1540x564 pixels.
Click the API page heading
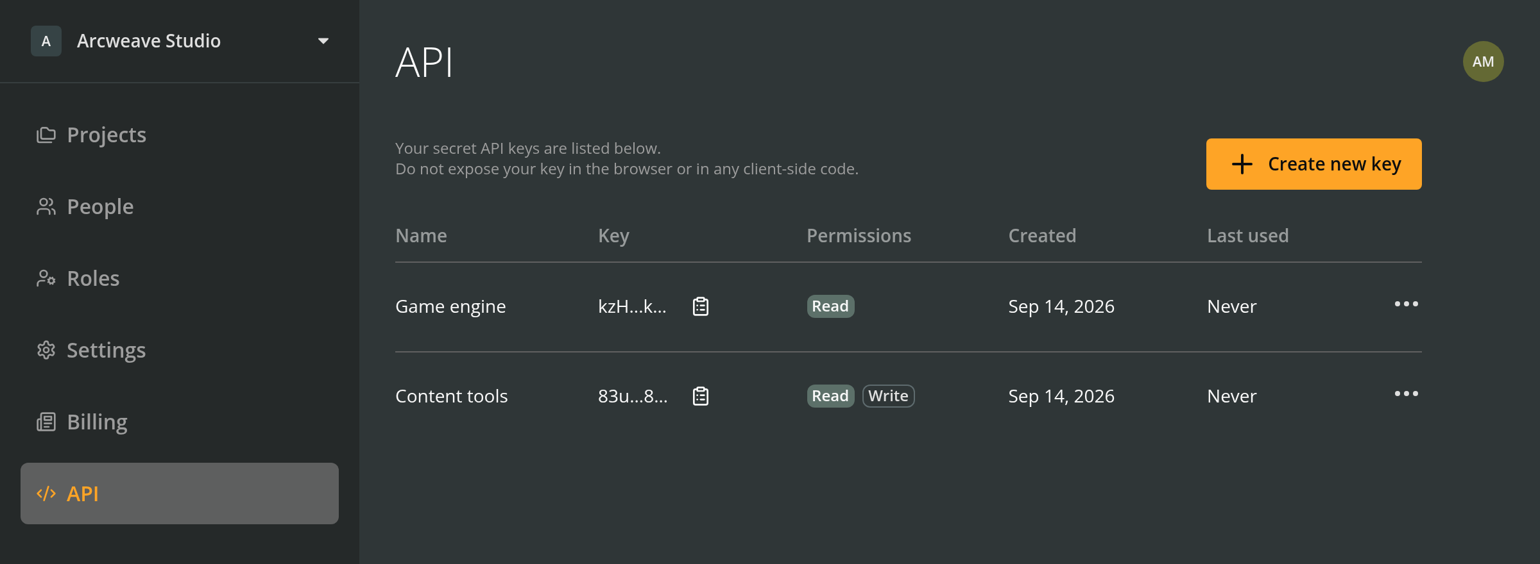pyautogui.click(x=424, y=63)
